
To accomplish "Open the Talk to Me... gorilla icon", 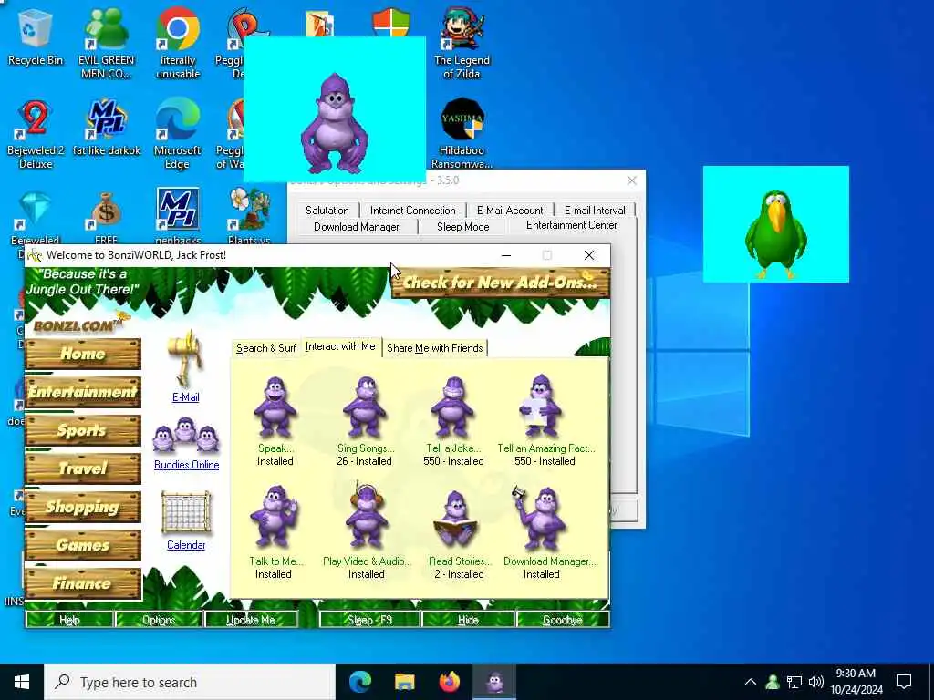I will coord(274,518).
